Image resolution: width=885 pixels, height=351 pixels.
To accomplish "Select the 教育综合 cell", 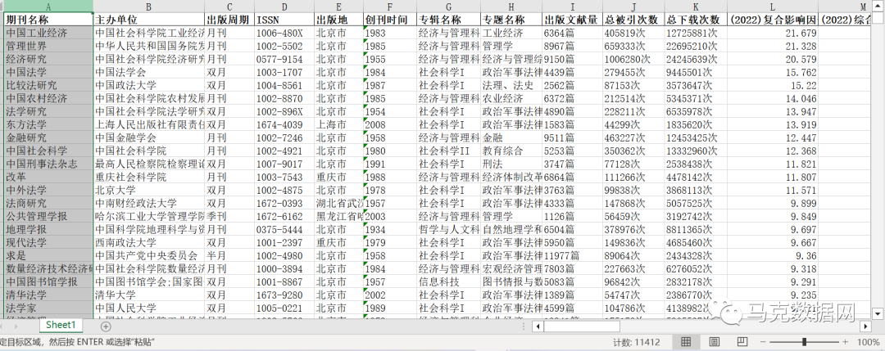I will [x=511, y=151].
